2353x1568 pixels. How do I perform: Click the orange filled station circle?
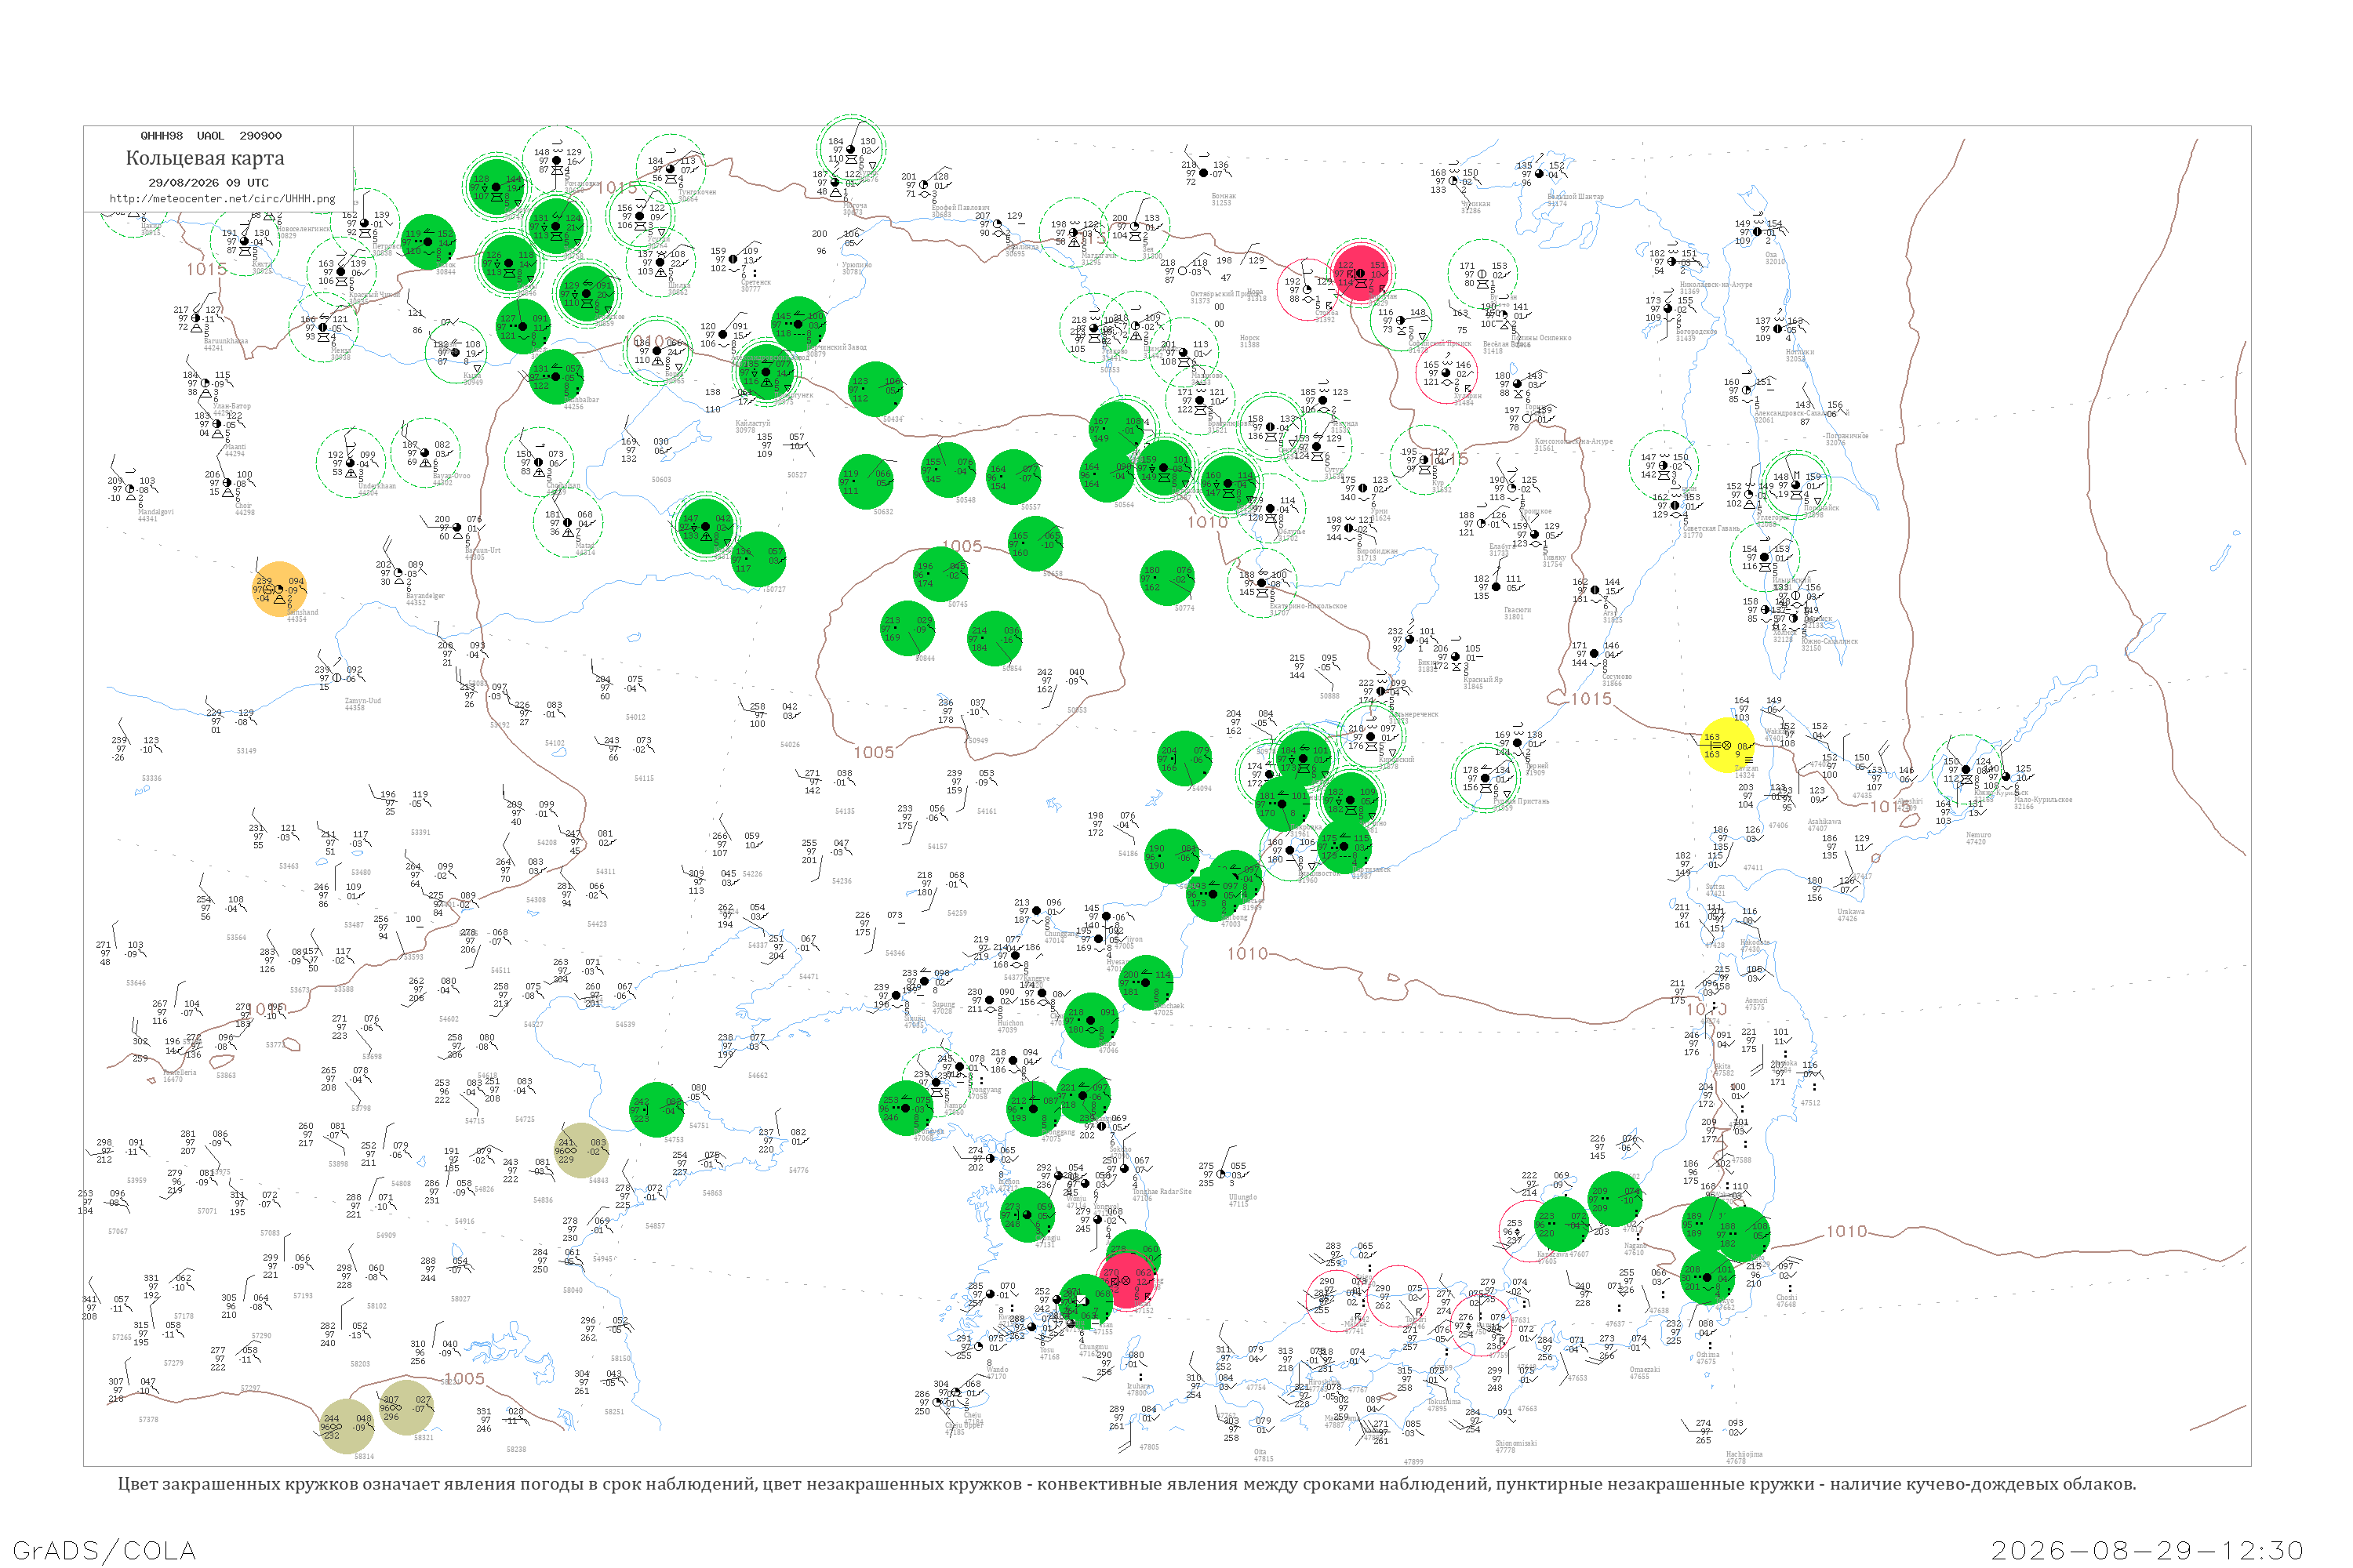click(279, 589)
